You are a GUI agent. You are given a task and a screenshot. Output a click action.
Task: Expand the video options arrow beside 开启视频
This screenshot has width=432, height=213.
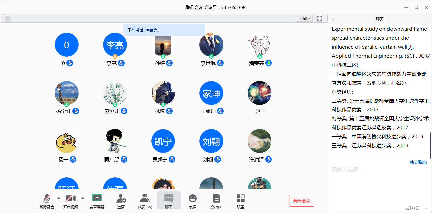[83, 198]
